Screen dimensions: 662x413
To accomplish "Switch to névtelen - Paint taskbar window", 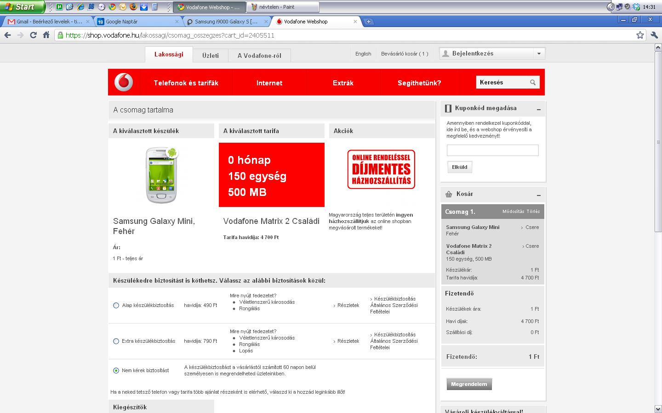I will pos(283,7).
